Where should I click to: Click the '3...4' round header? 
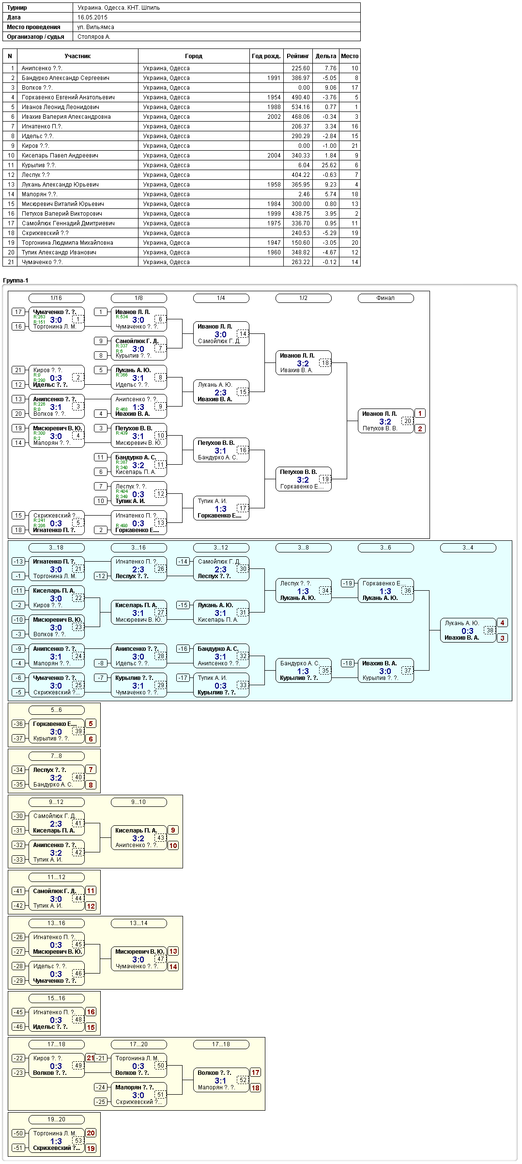pos(468,548)
